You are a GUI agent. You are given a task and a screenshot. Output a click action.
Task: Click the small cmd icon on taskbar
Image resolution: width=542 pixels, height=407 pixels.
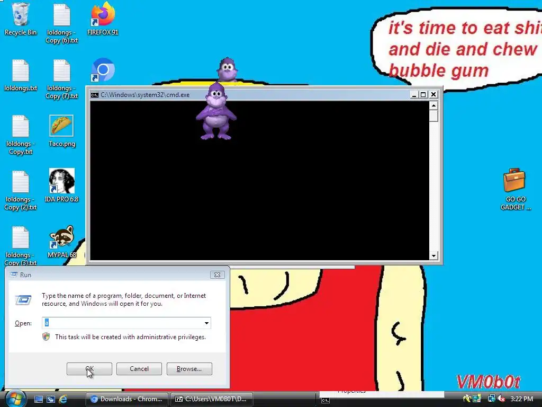tap(326, 401)
